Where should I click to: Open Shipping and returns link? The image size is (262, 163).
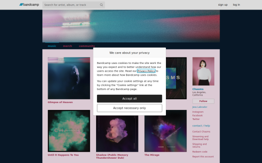point(200,146)
